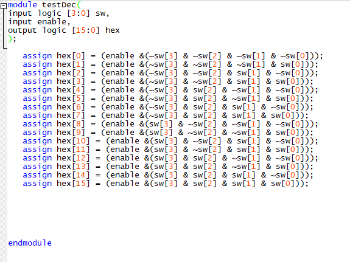
Task: Click the 'assign hex[8]' line
Action: point(170,124)
